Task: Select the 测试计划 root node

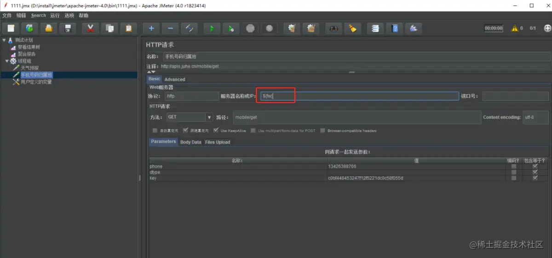Action: pos(23,40)
